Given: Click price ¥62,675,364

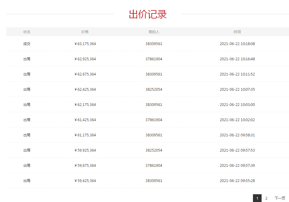Looking at the screenshot, I should click(85, 74).
